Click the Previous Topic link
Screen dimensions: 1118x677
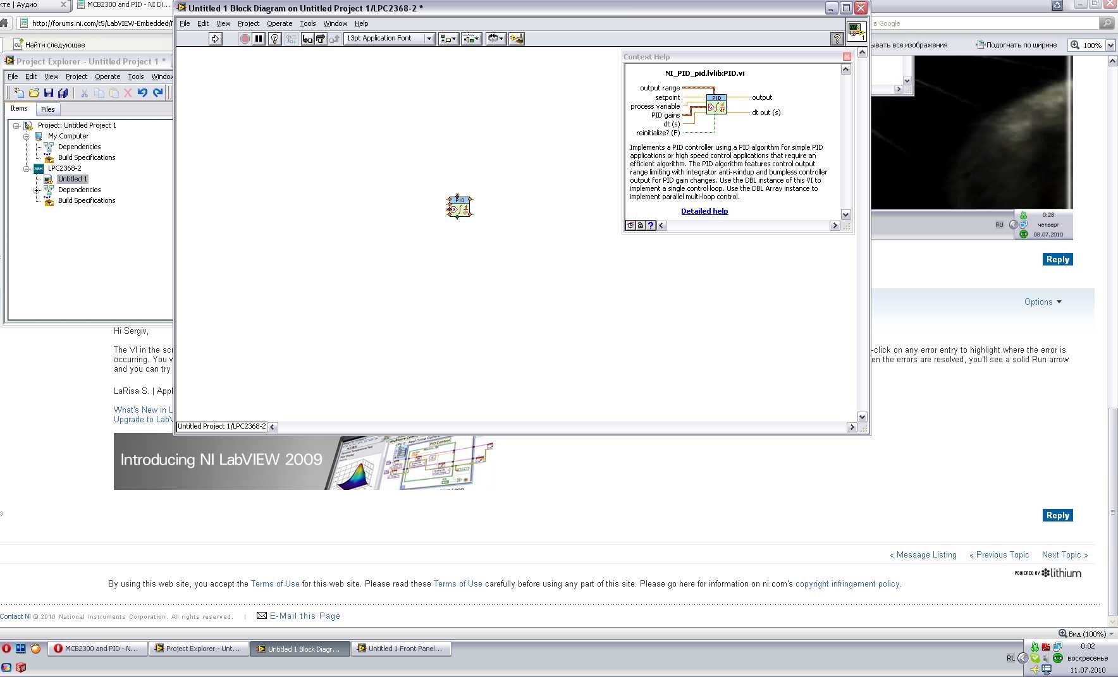pyautogui.click(x=999, y=555)
